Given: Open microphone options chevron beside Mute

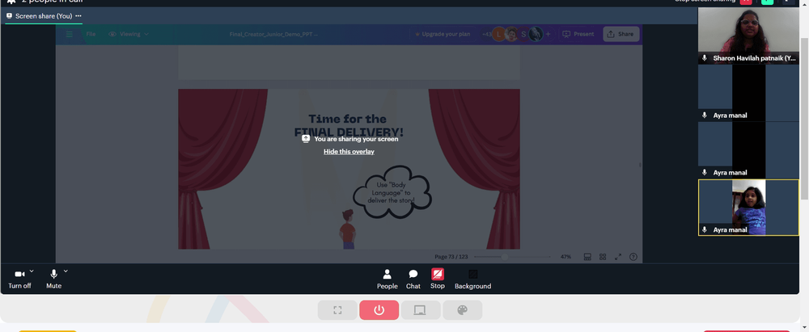Looking at the screenshot, I should click(x=66, y=271).
